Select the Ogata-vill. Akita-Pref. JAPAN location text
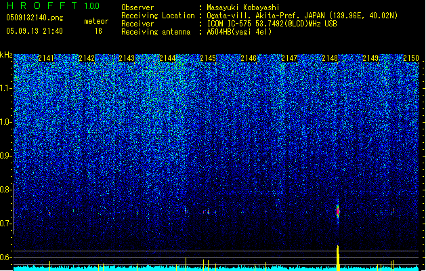The image size is (426, 271). point(302,16)
